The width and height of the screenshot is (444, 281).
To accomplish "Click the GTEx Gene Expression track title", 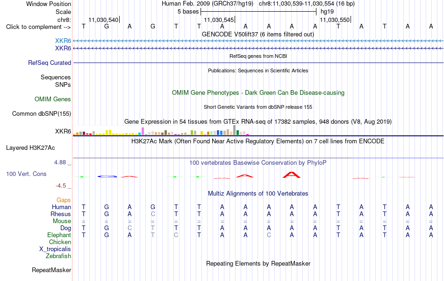I will pos(258,122).
